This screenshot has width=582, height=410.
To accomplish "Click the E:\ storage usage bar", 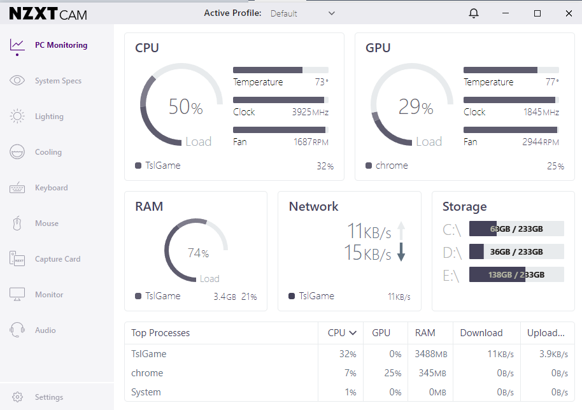I will [x=516, y=274].
